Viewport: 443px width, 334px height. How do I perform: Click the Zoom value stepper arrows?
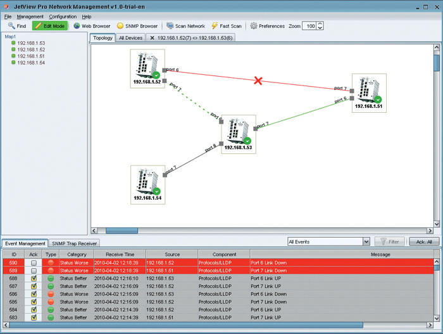[x=320, y=26]
